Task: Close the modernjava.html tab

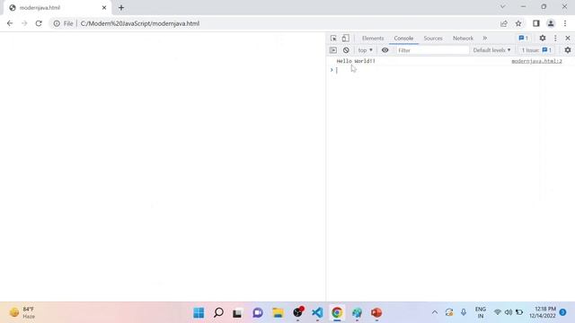Action: click(x=104, y=8)
